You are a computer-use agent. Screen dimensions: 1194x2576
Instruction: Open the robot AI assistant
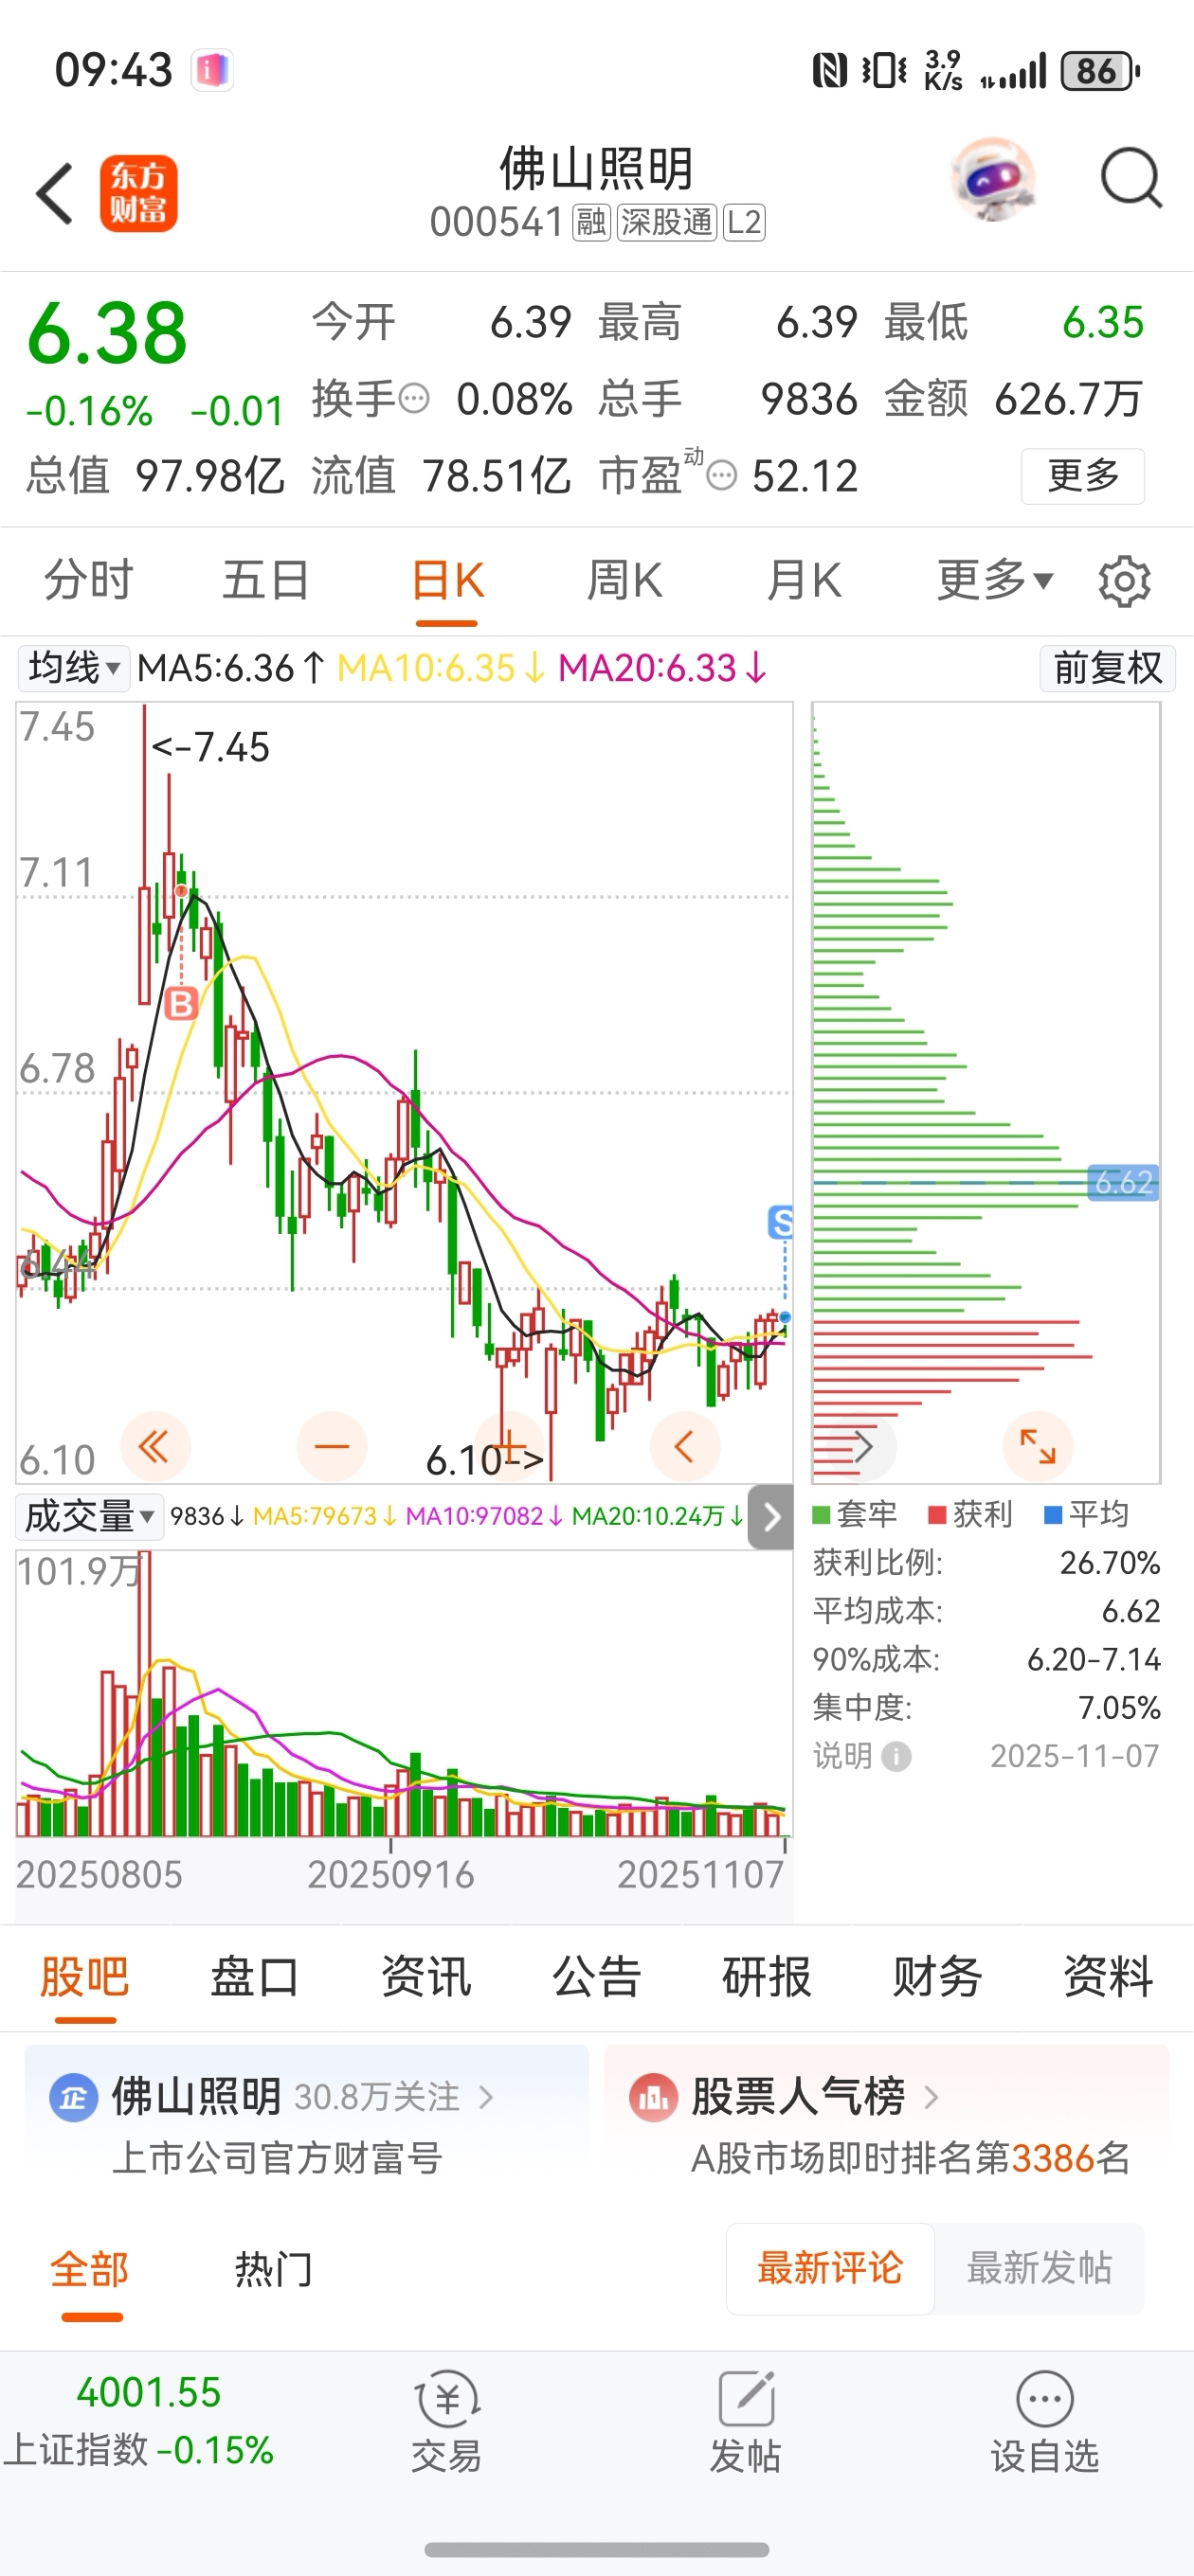pyautogui.click(x=992, y=179)
